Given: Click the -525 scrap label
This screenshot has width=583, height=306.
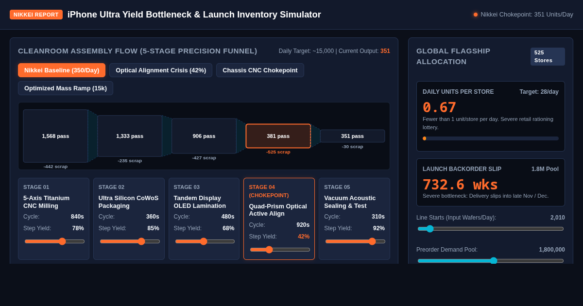Looking at the screenshot, I should (278, 152).
